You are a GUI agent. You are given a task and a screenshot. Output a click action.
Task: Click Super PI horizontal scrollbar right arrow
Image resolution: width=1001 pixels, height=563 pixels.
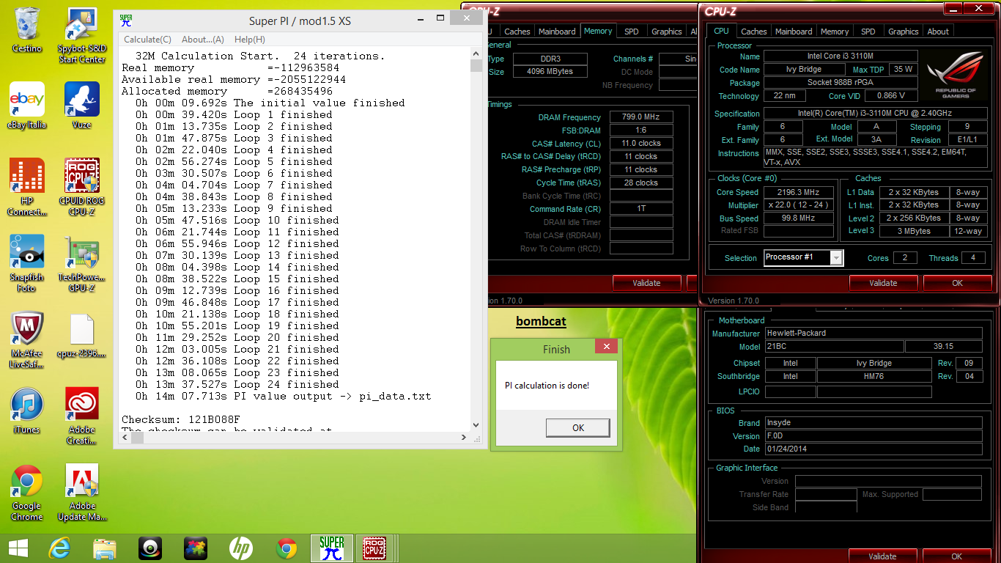pyautogui.click(x=463, y=437)
